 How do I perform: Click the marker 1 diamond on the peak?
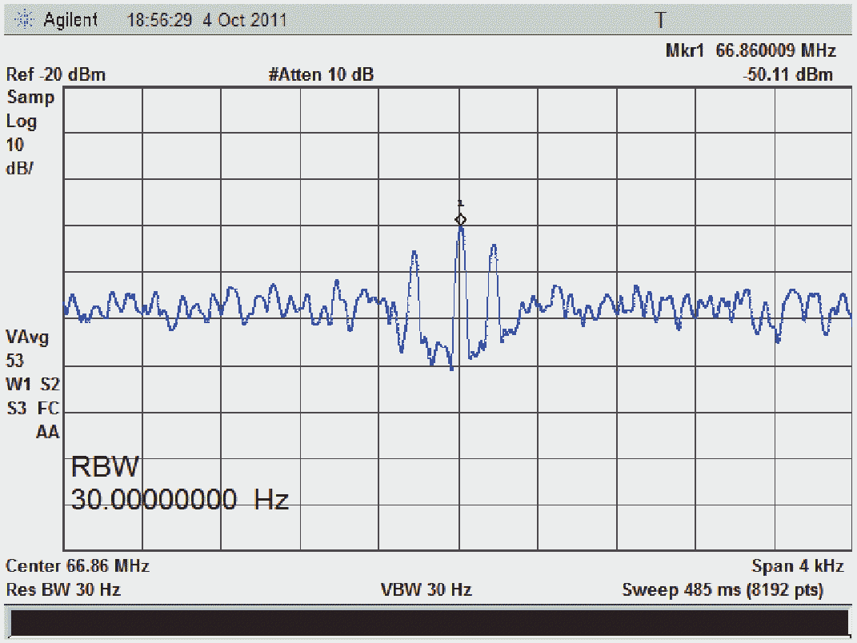click(460, 219)
